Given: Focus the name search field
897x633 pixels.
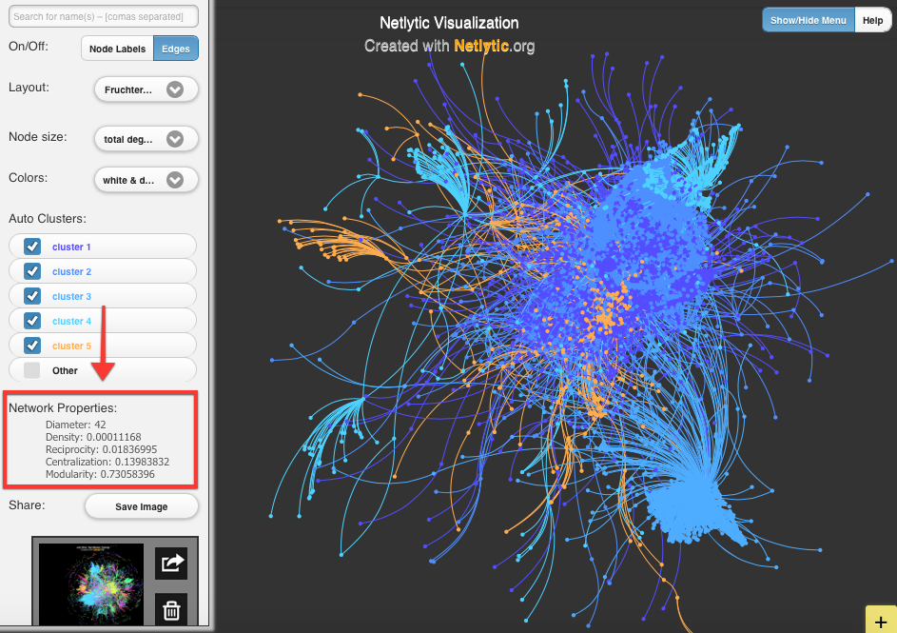Looking at the screenshot, I should (103, 16).
